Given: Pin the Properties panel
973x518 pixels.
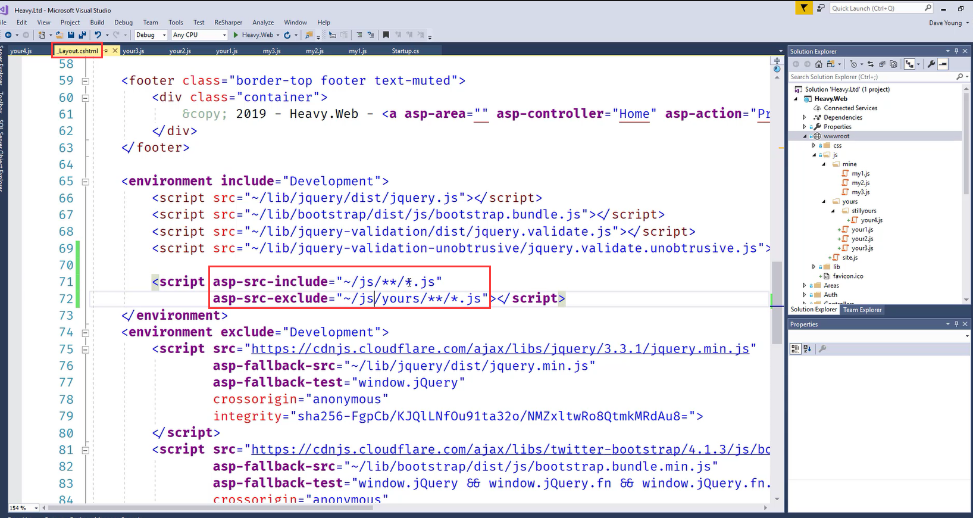Looking at the screenshot, I should [x=956, y=324].
